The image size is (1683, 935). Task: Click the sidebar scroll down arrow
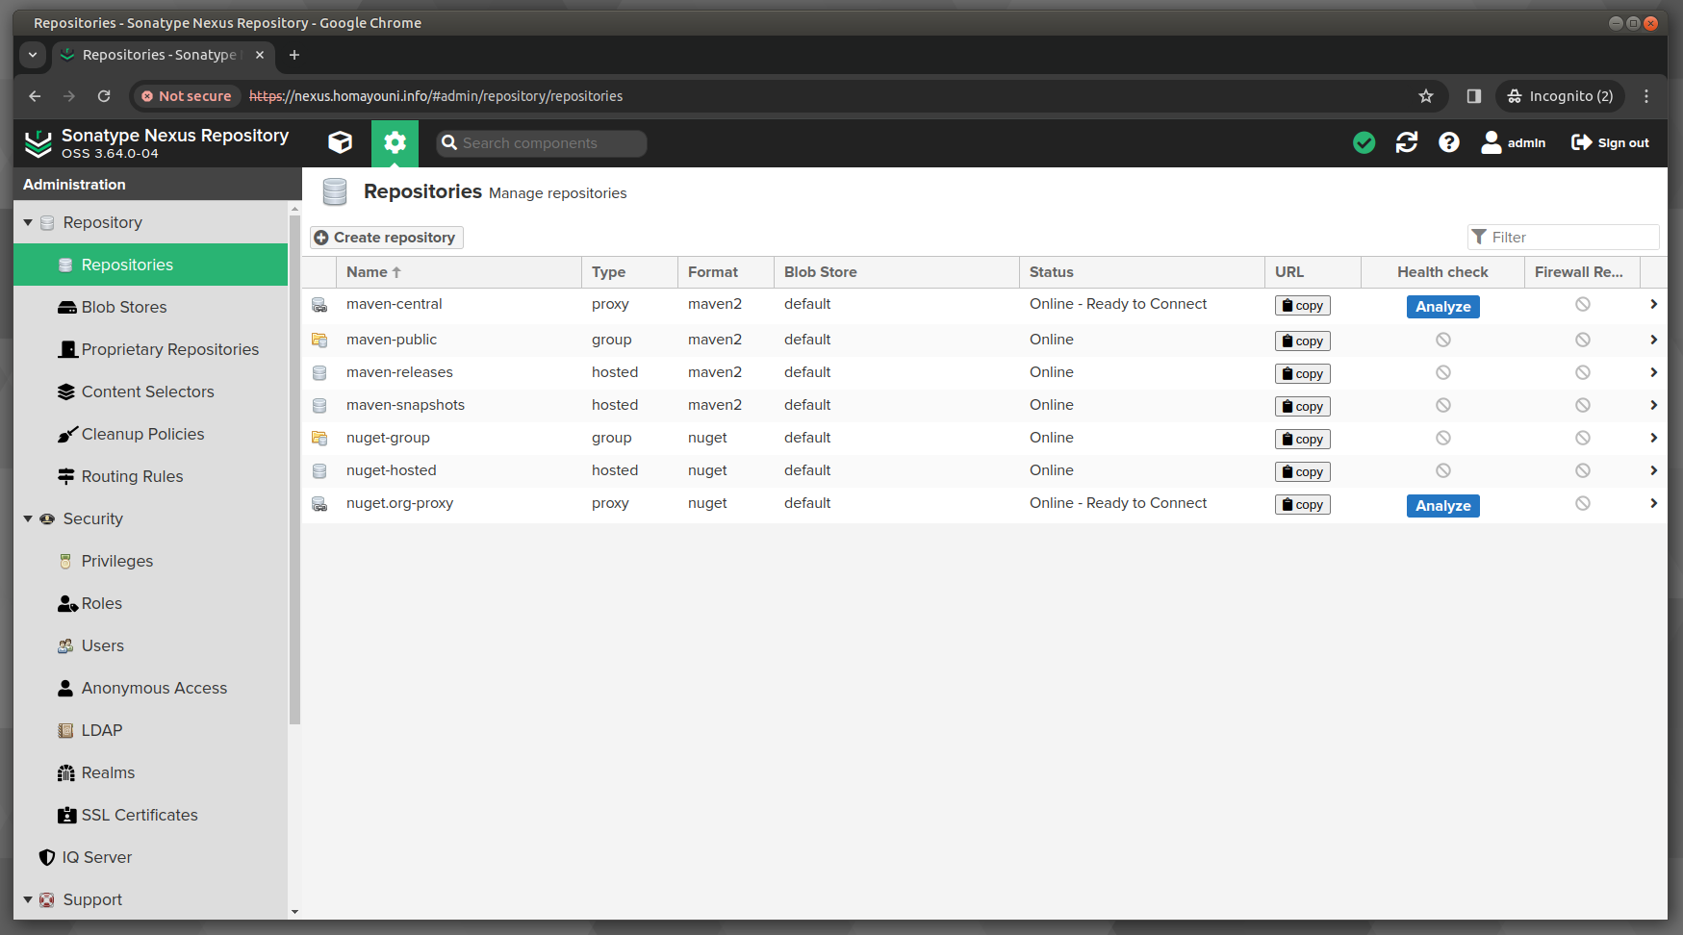294,912
